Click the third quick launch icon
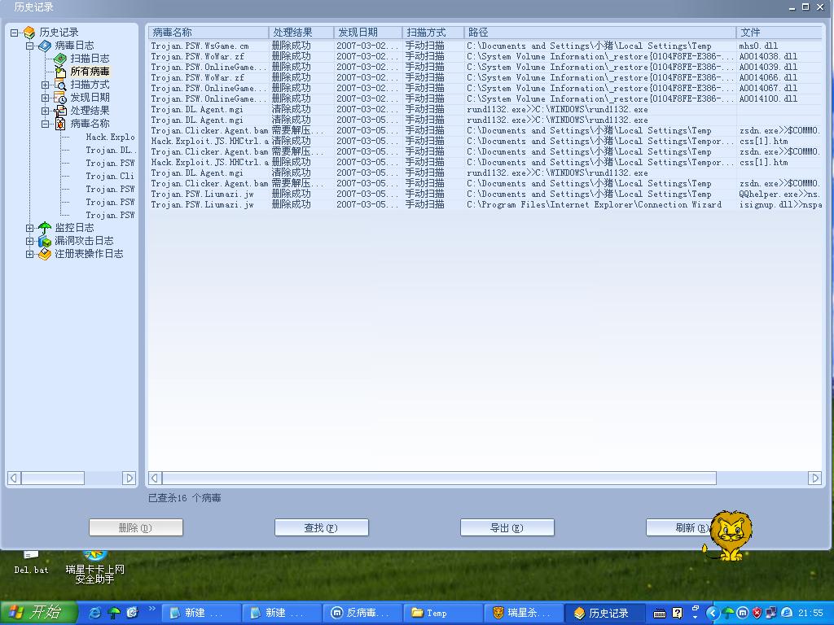 pyautogui.click(x=132, y=613)
